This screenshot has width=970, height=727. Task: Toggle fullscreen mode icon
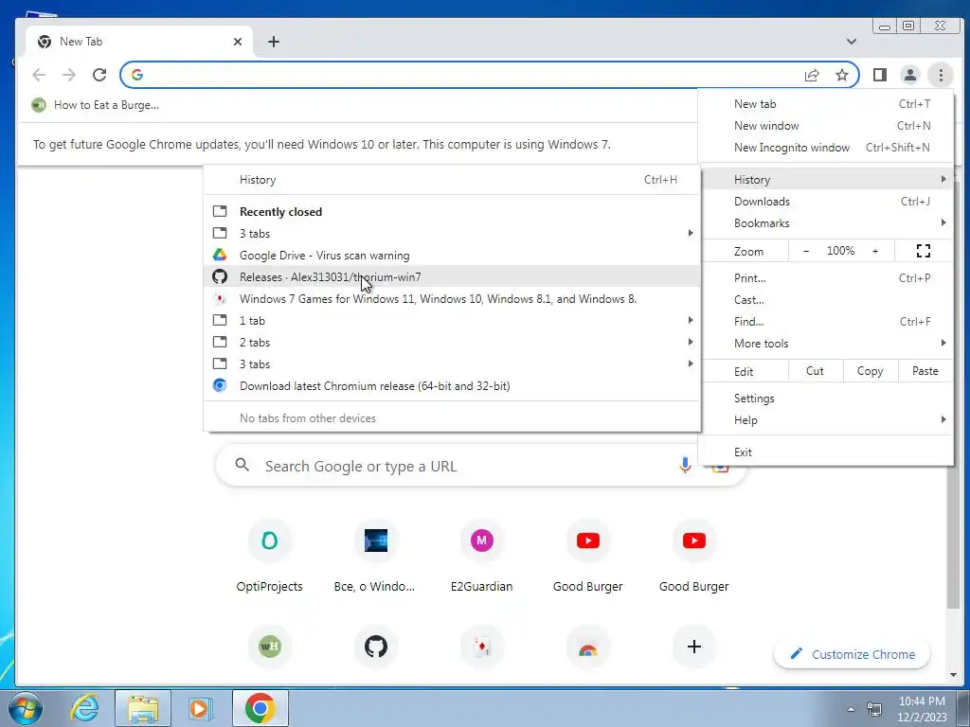924,251
